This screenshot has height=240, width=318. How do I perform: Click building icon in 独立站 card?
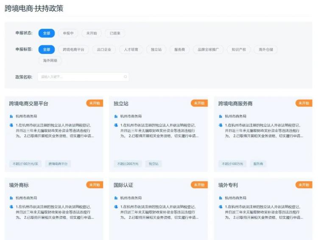click(x=116, y=116)
